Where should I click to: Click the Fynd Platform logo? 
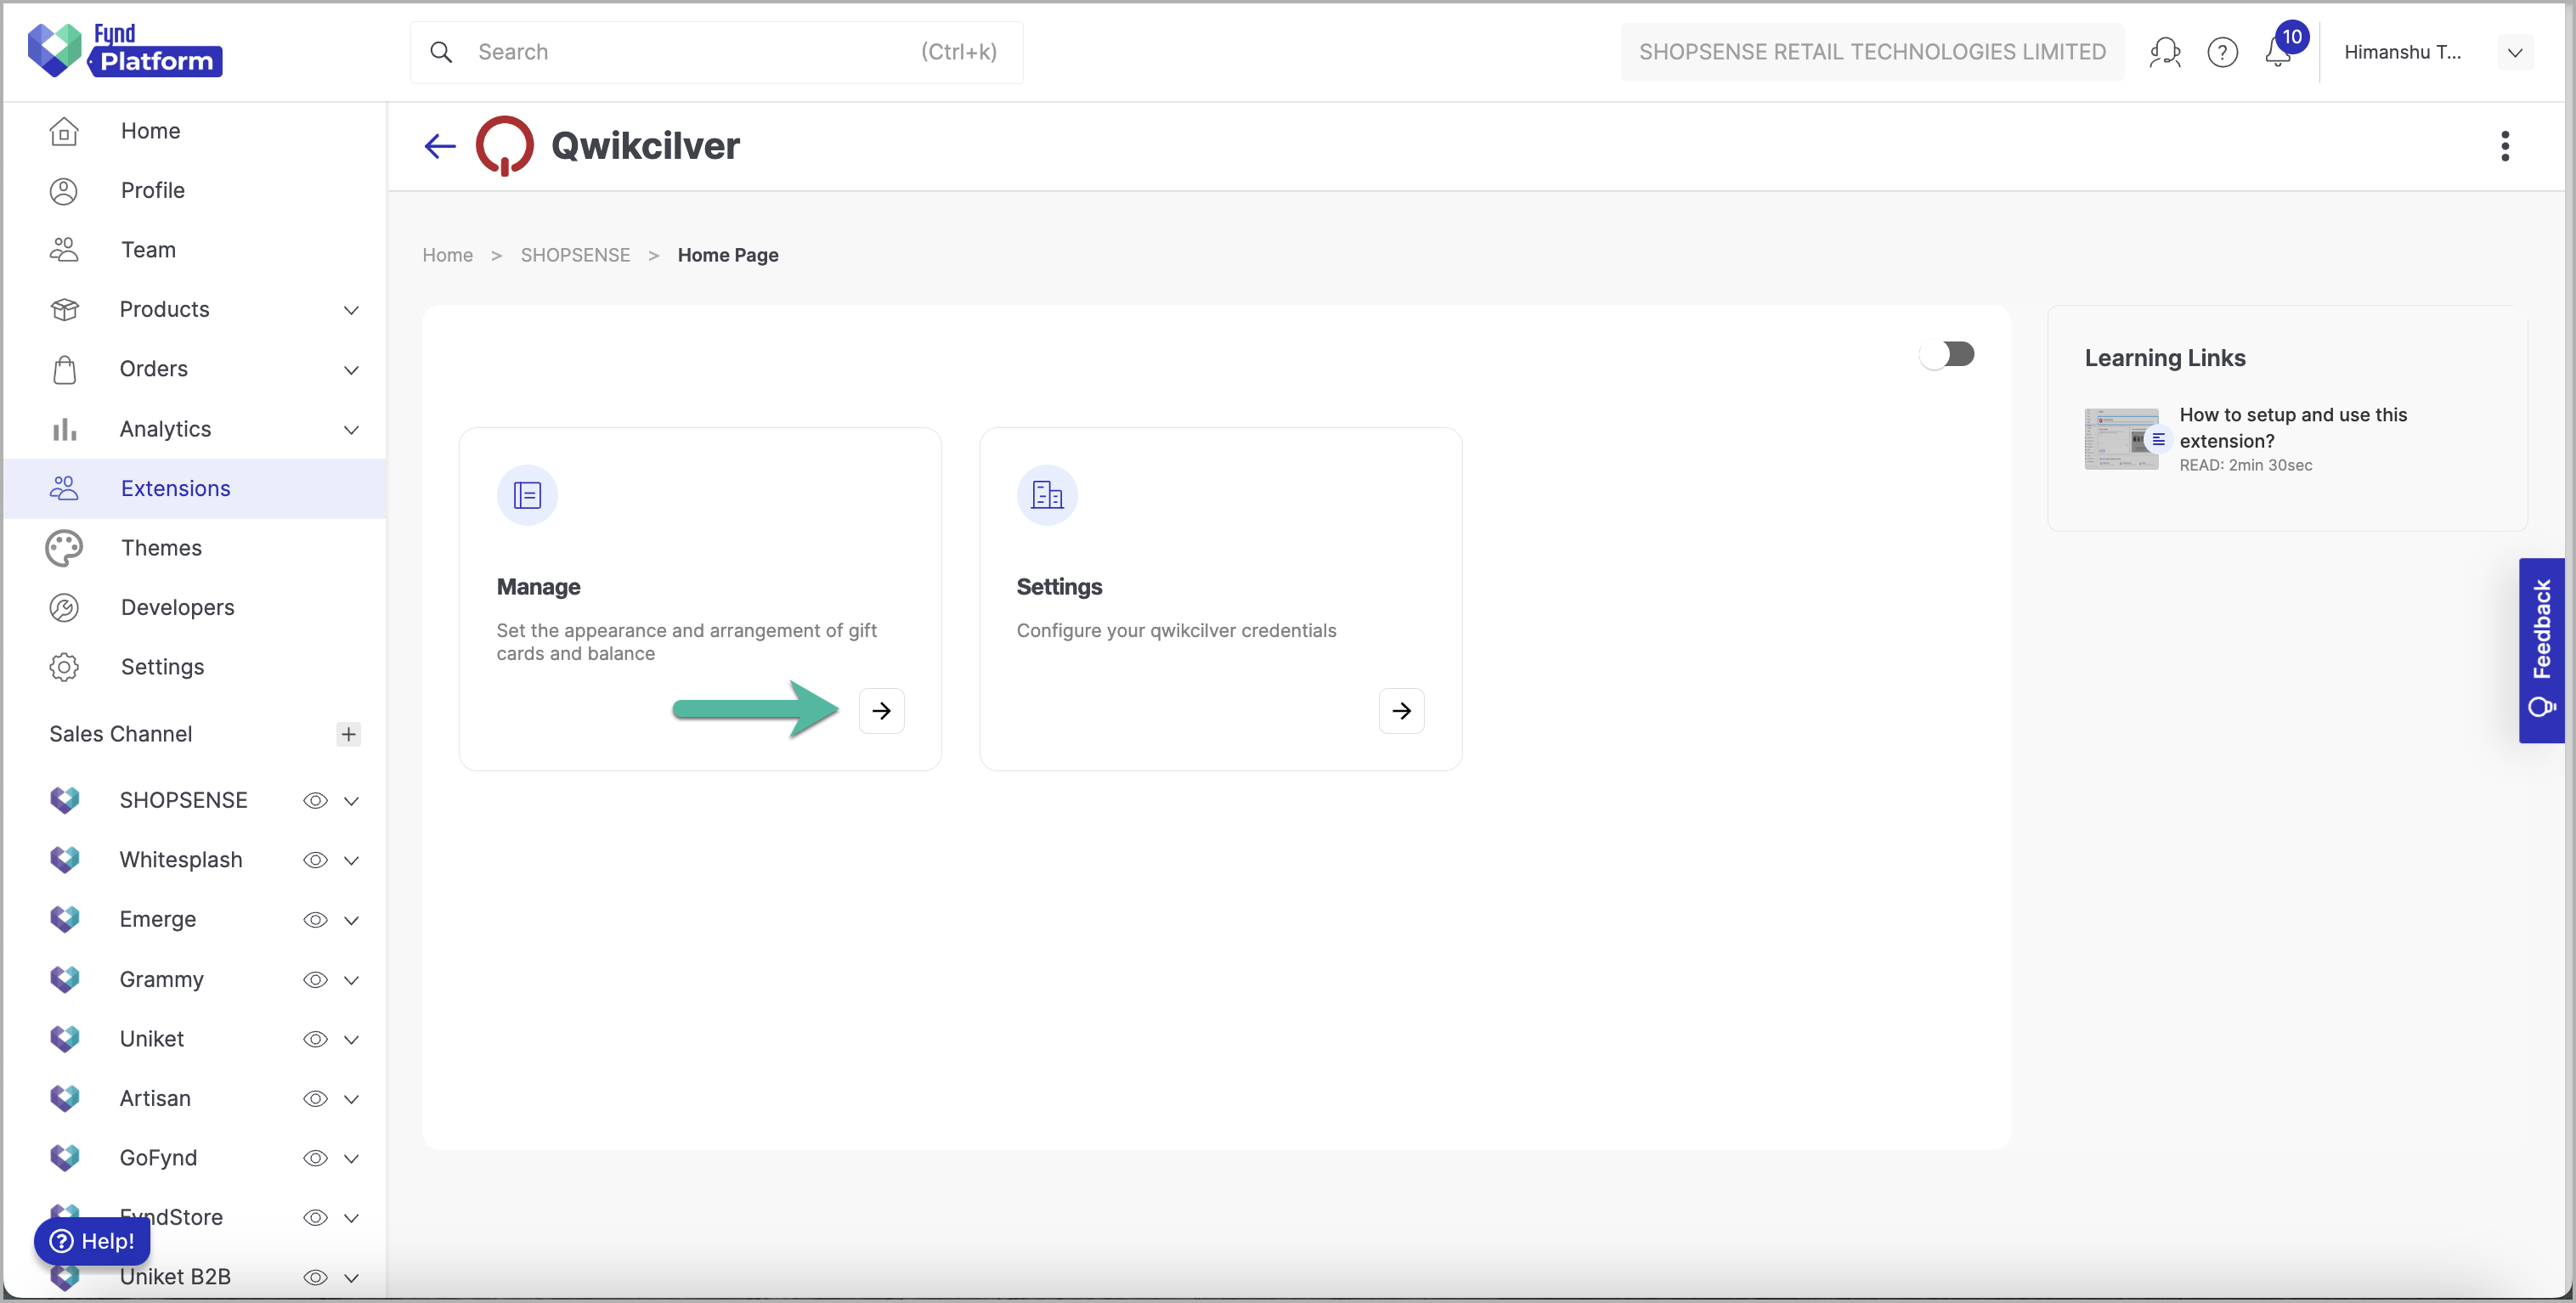[x=125, y=50]
